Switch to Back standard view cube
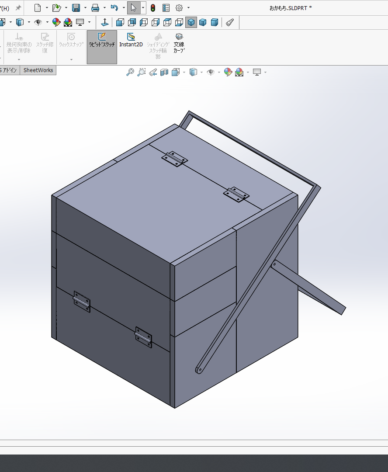 (132, 22)
